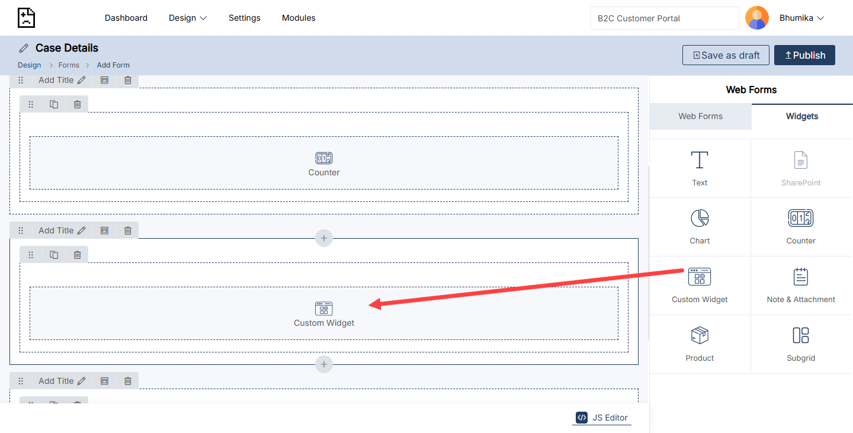The height and width of the screenshot is (433, 853).
Task: Click pencil icon next to Case Details
Action: click(24, 48)
